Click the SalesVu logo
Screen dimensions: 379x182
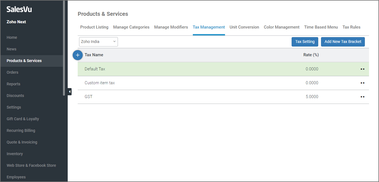click(19, 9)
